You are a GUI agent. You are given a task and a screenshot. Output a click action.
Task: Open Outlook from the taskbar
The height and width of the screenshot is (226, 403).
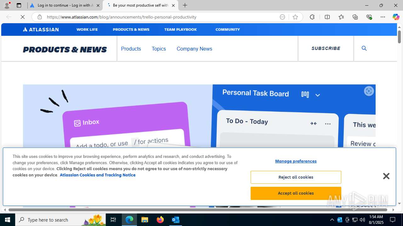tap(176, 220)
